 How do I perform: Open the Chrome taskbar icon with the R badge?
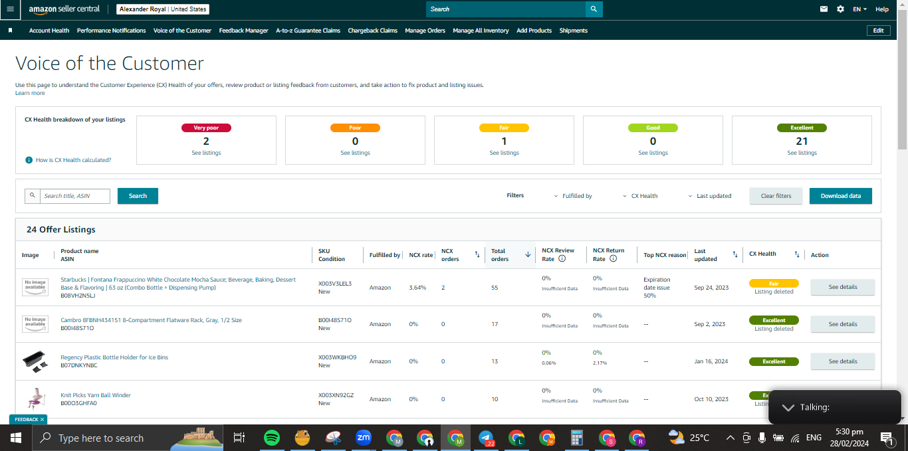point(637,438)
